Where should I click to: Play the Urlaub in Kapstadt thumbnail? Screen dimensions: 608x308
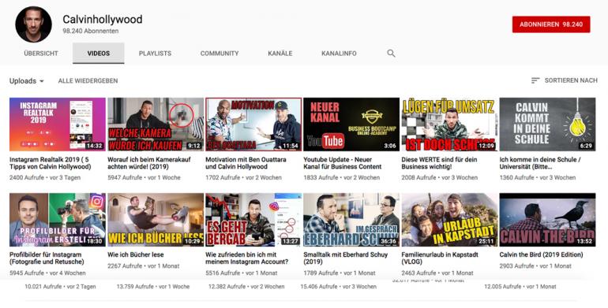[449, 220]
